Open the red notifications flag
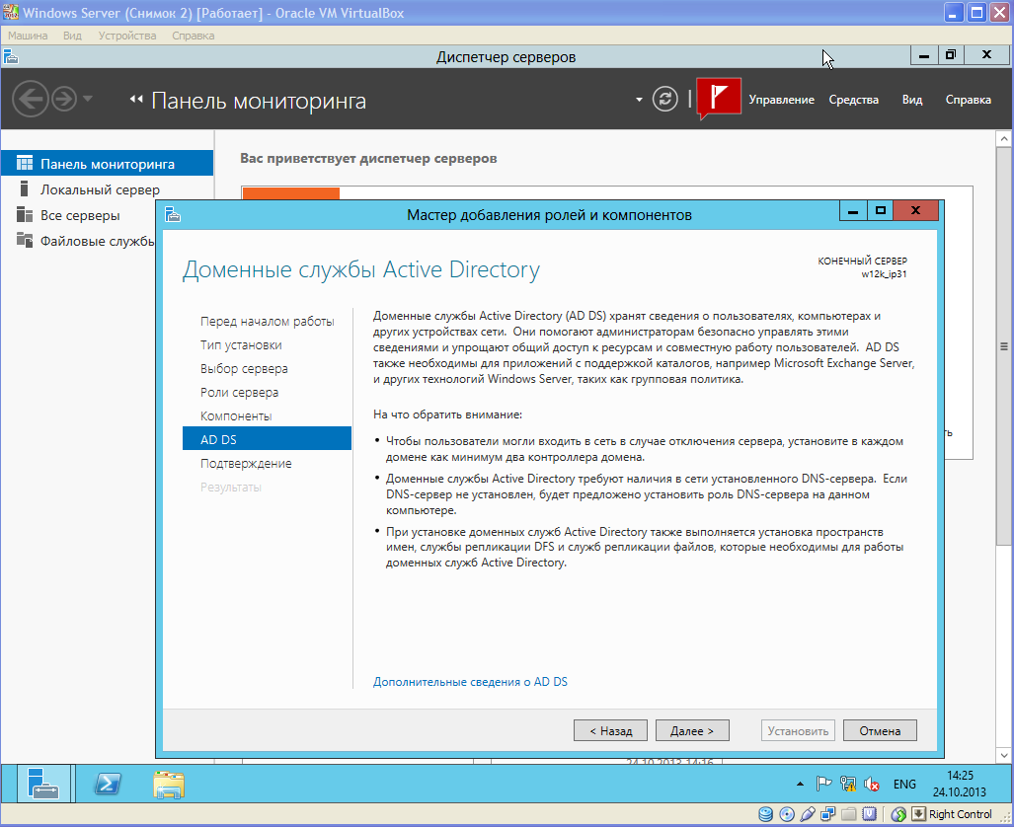This screenshot has height=827, width=1014. (719, 98)
